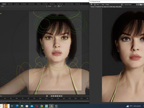
Task: Open the Image menu in Render window
Action: coord(107,4)
